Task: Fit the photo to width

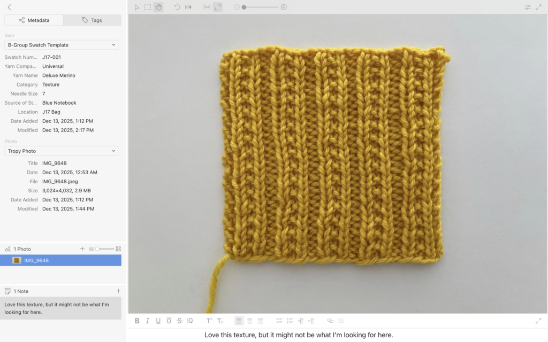Action: 207,7
